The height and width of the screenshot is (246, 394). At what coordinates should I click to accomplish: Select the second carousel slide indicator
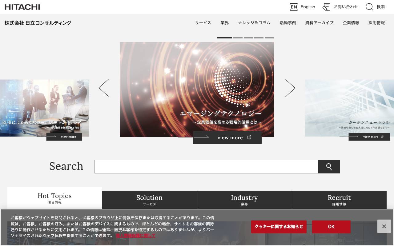(238, 38)
